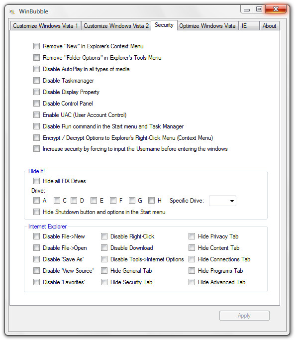Tick Disable Right-Click checkbox
Screen dimensions: 296x340
click(x=104, y=236)
